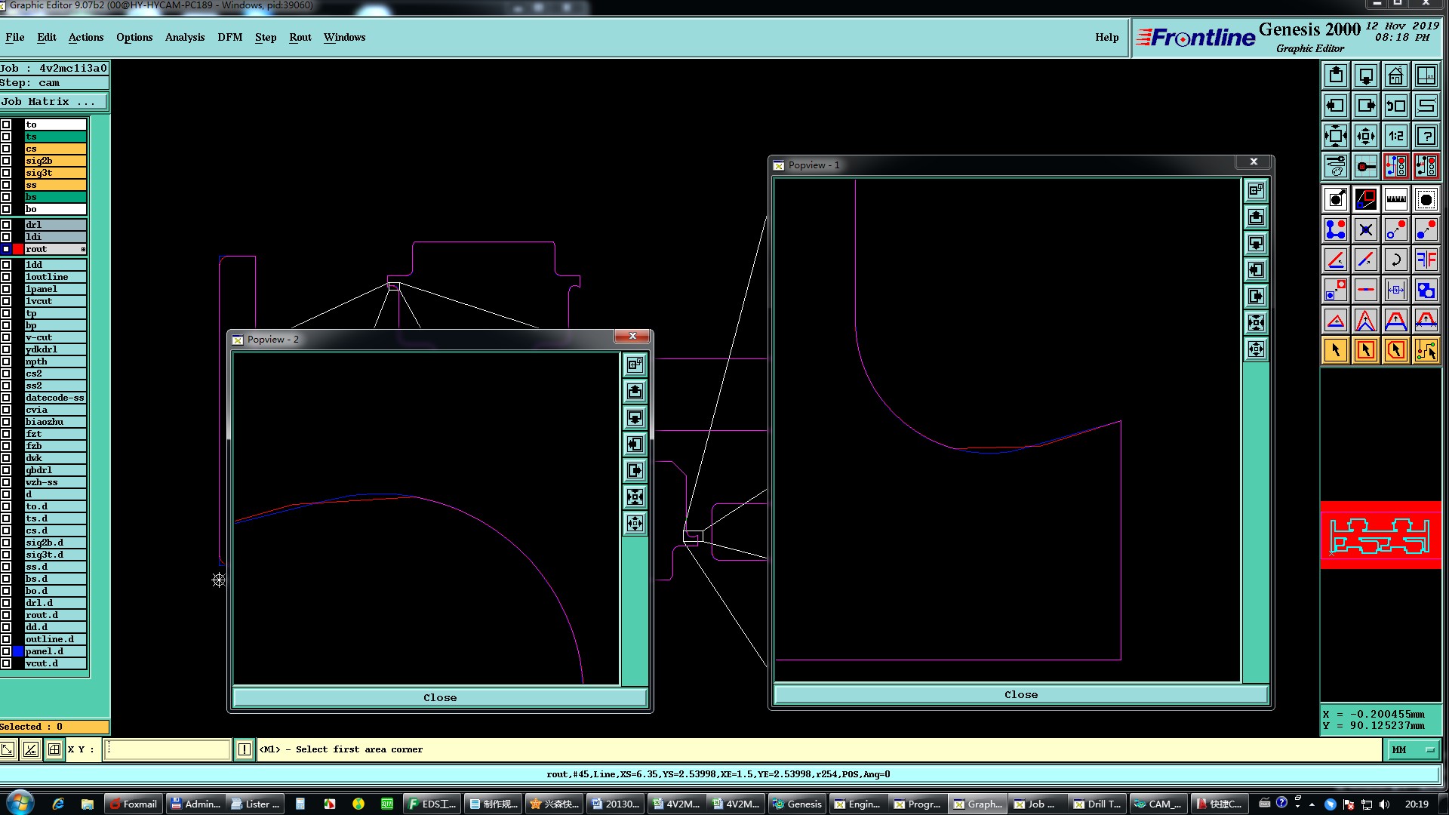Image resolution: width=1449 pixels, height=815 pixels.
Task: Click the wrench and palette settings icon
Action: point(1335,166)
